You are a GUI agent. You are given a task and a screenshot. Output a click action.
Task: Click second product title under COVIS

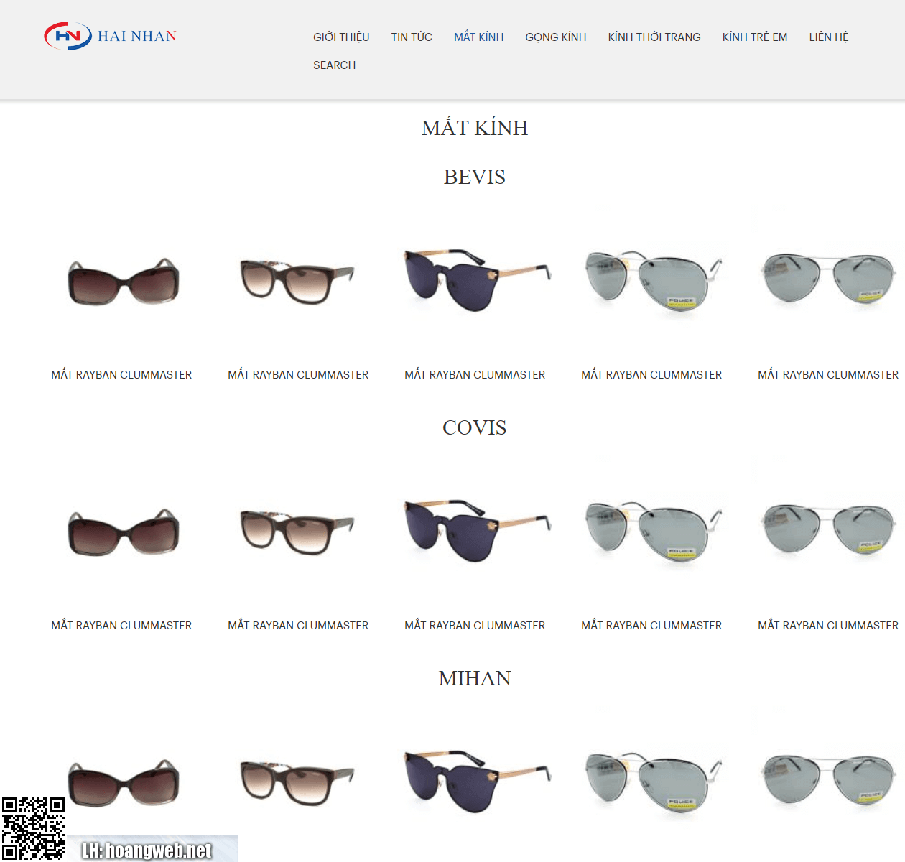[298, 625]
